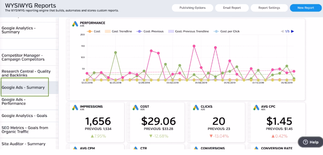Select Competitor Manager - Campaign Competitors
This screenshot has width=323, height=155.
coord(23,57)
